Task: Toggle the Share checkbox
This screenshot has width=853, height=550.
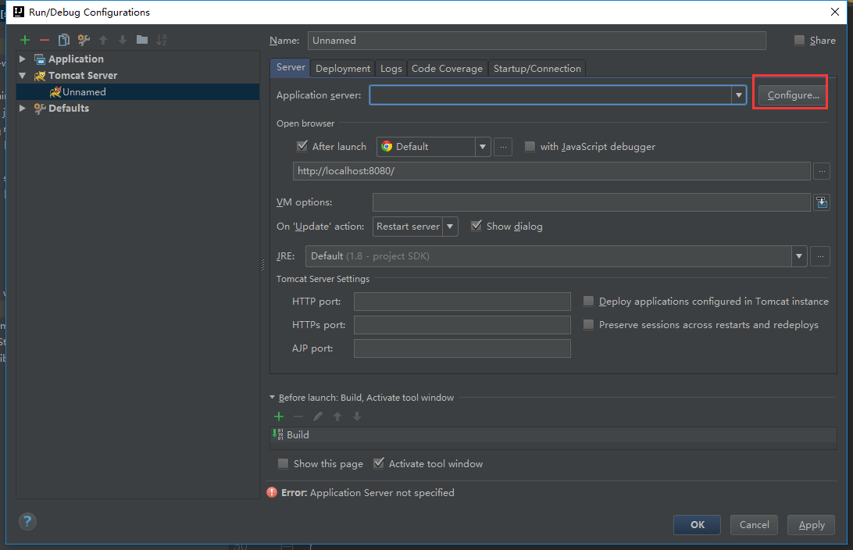Action: tap(799, 41)
